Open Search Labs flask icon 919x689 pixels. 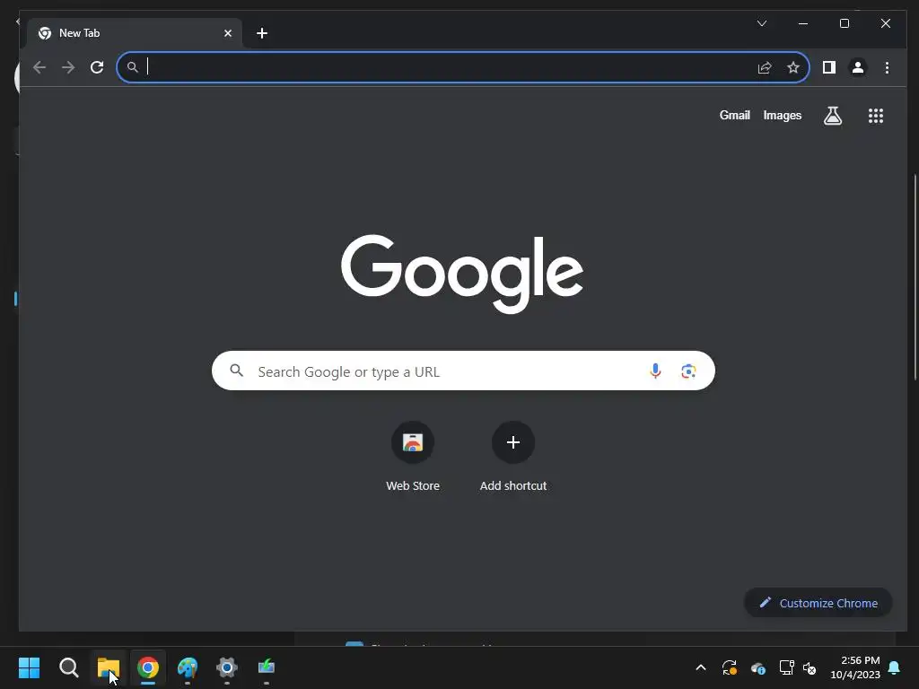[832, 116]
